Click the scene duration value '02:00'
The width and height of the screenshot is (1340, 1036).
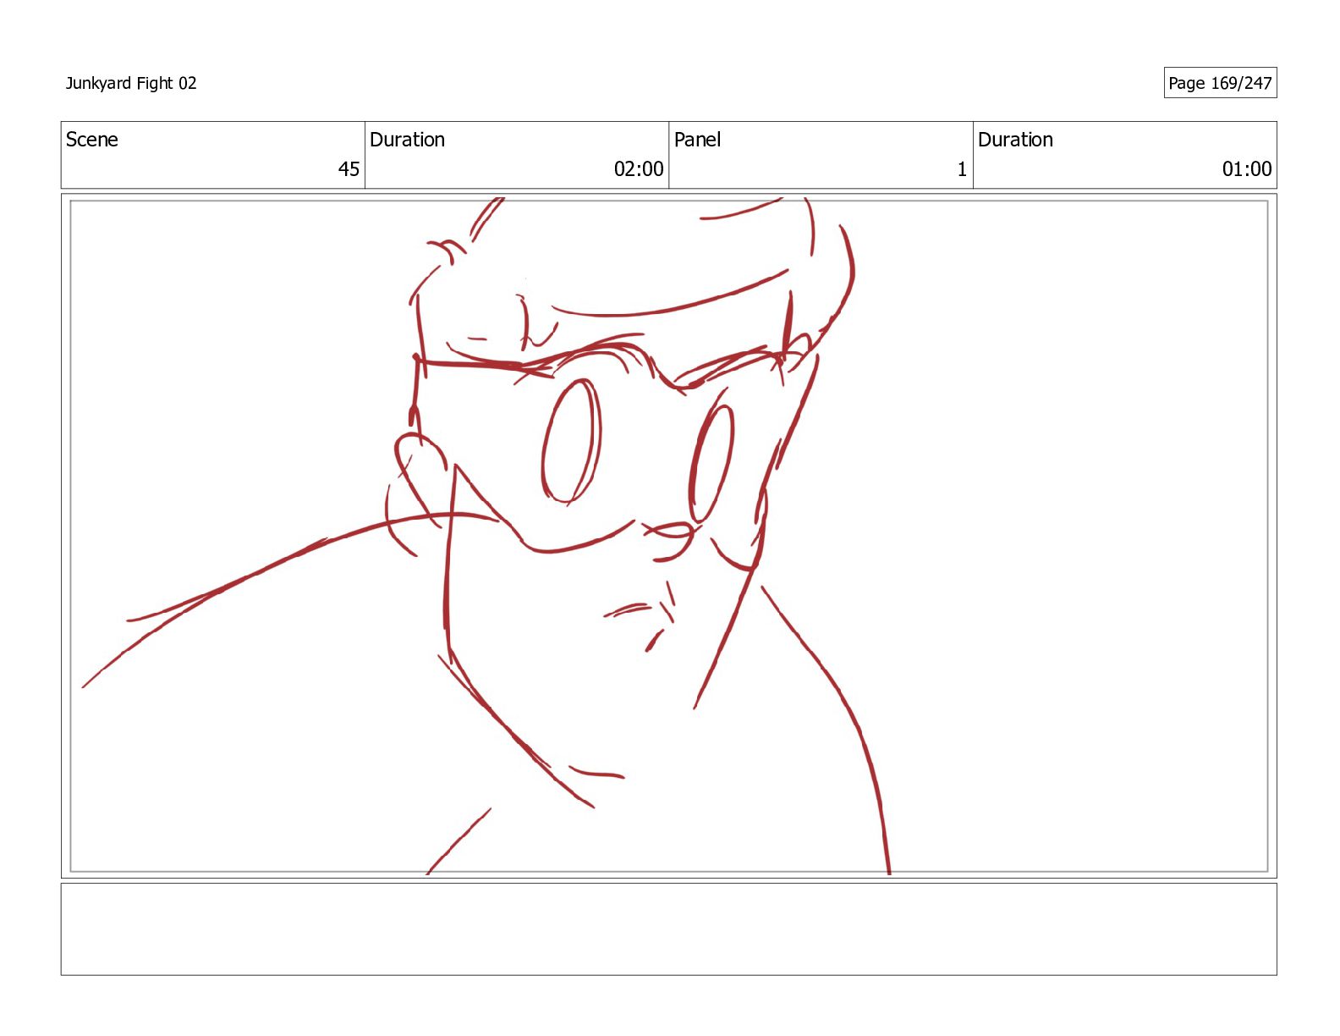tap(639, 169)
